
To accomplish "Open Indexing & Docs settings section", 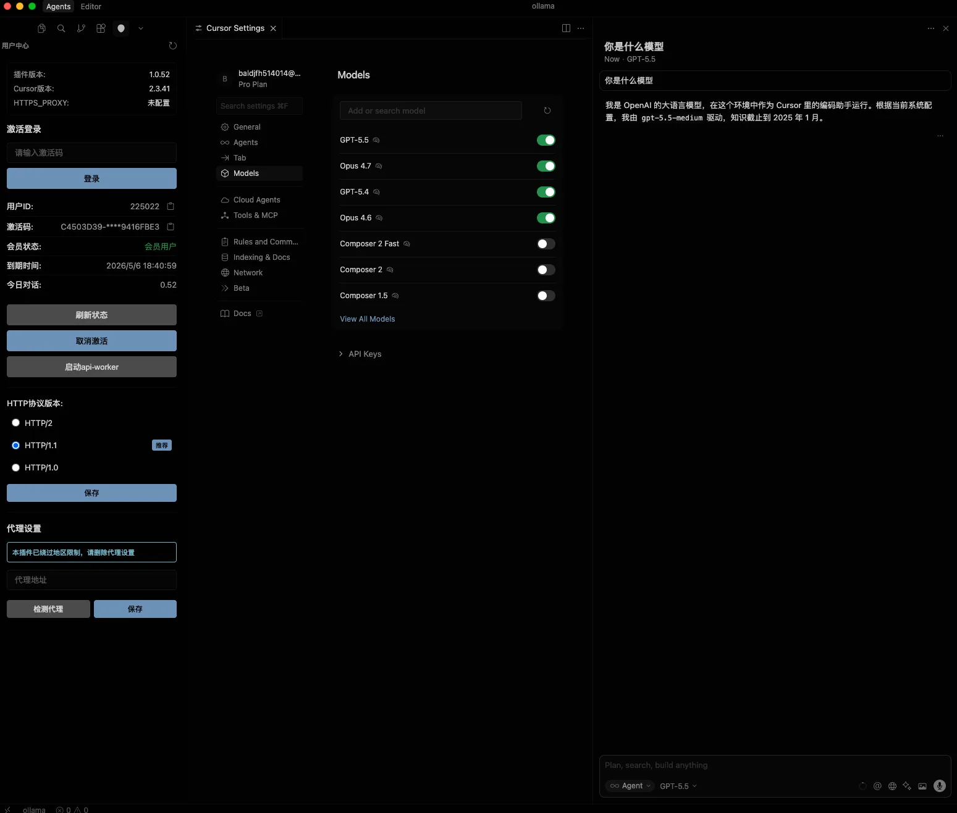I will 259,257.
